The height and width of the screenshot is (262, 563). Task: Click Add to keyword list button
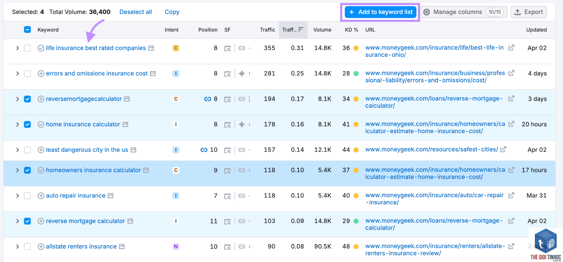pos(380,12)
